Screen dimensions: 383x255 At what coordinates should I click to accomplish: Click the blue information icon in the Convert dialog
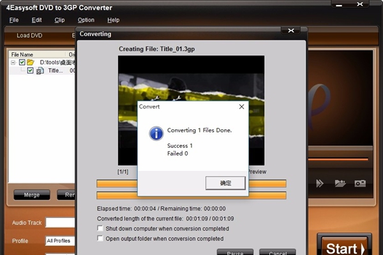coord(156,133)
